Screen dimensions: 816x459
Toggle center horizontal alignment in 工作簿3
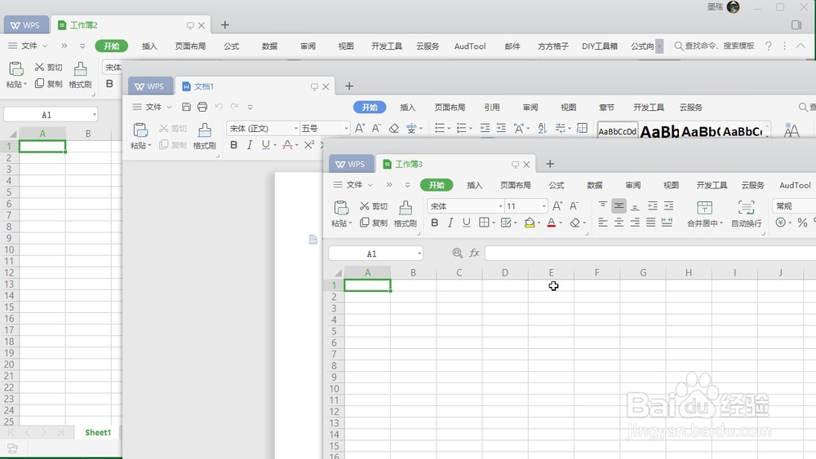[619, 223]
